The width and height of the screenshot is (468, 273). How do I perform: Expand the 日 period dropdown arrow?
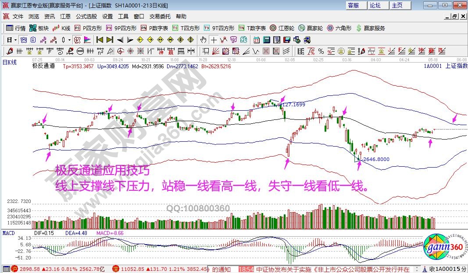point(15,40)
